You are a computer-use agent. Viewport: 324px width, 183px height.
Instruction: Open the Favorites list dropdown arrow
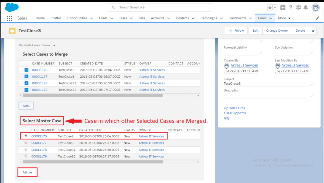[x=275, y=8]
